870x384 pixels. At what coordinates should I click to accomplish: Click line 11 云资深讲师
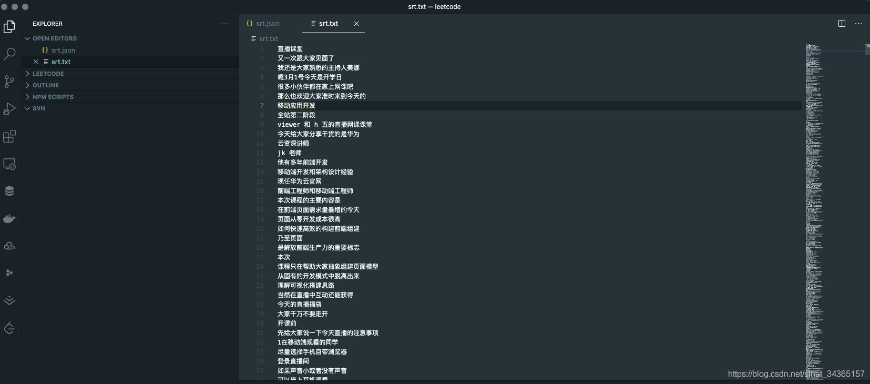293,144
